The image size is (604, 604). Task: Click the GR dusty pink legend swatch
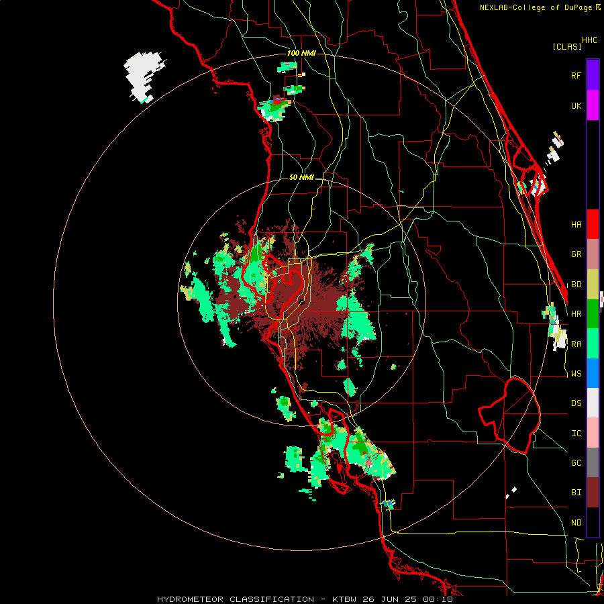point(593,254)
